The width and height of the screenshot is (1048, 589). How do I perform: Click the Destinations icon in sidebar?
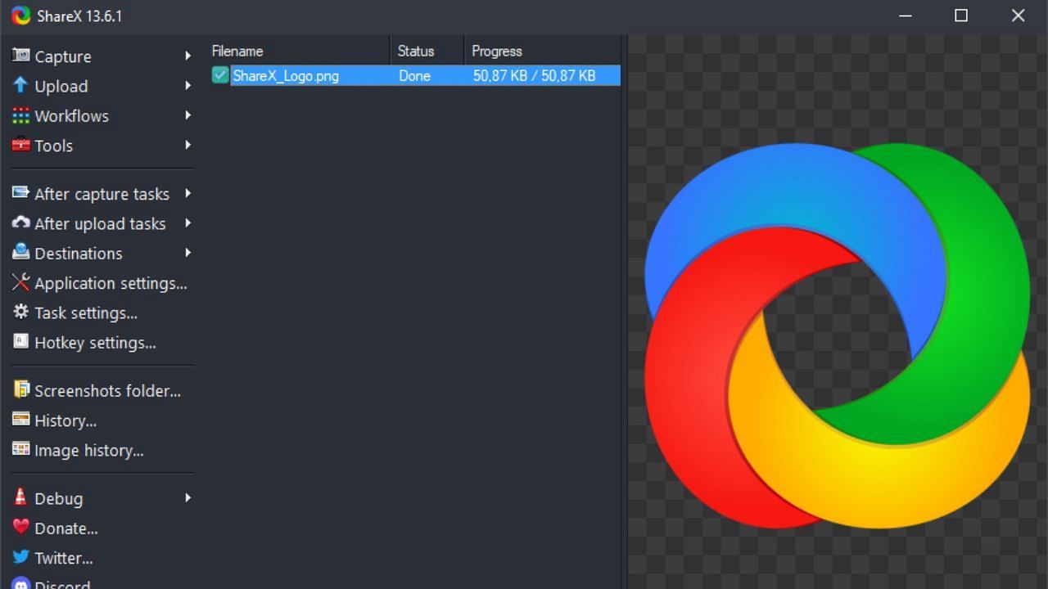point(20,253)
